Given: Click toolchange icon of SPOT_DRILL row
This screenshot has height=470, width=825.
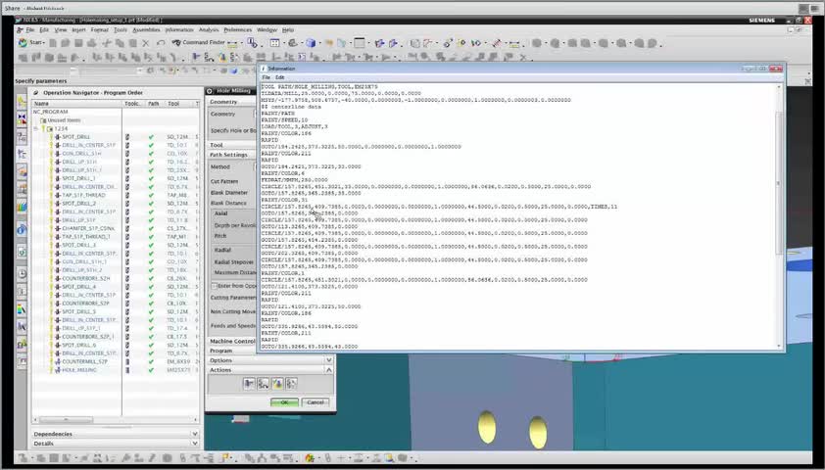Looking at the screenshot, I should pyautogui.click(x=126, y=137).
